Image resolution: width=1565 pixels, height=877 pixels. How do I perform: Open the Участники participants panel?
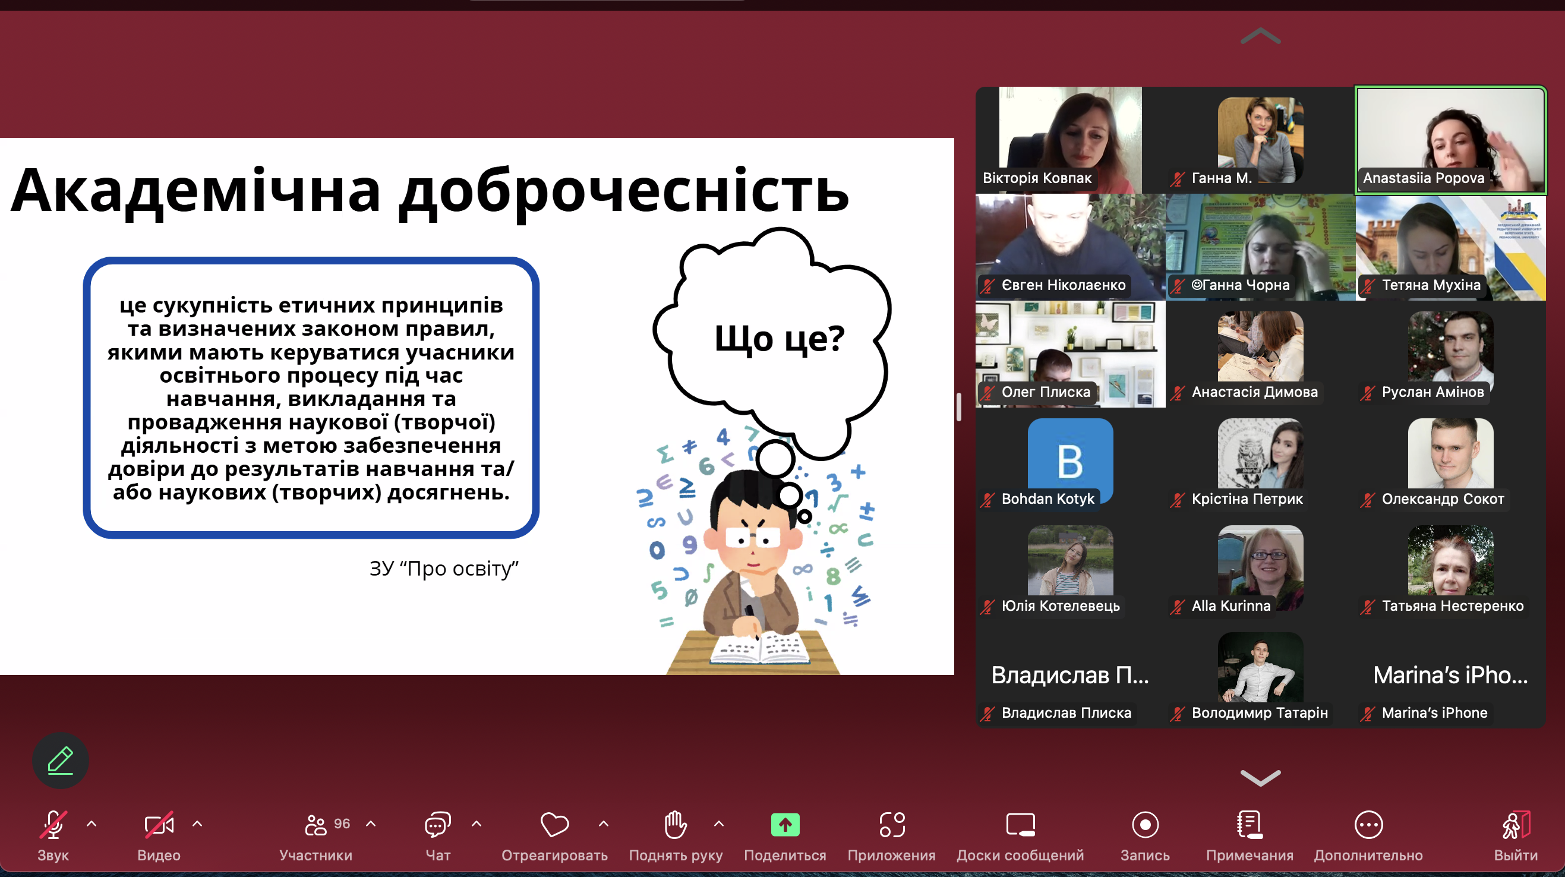316,825
